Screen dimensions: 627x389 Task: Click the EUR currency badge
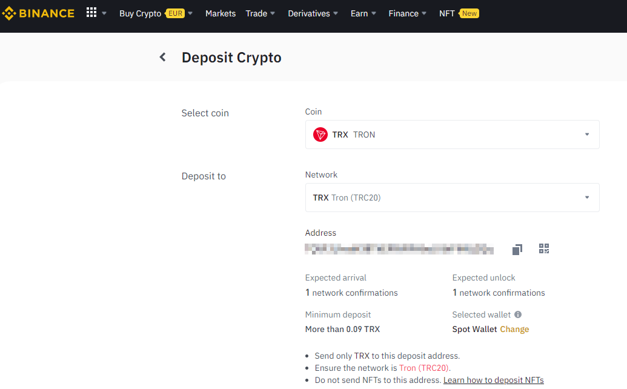click(174, 13)
